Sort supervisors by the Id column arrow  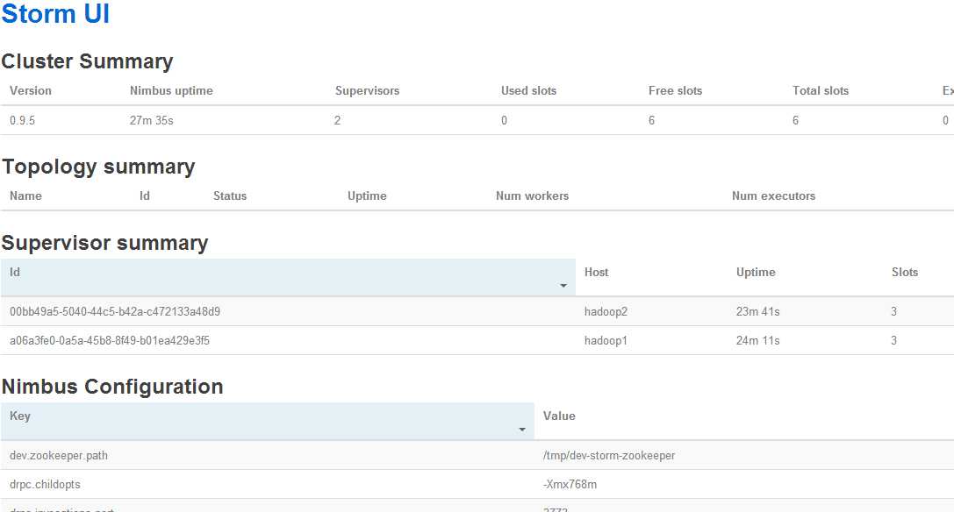[563, 286]
